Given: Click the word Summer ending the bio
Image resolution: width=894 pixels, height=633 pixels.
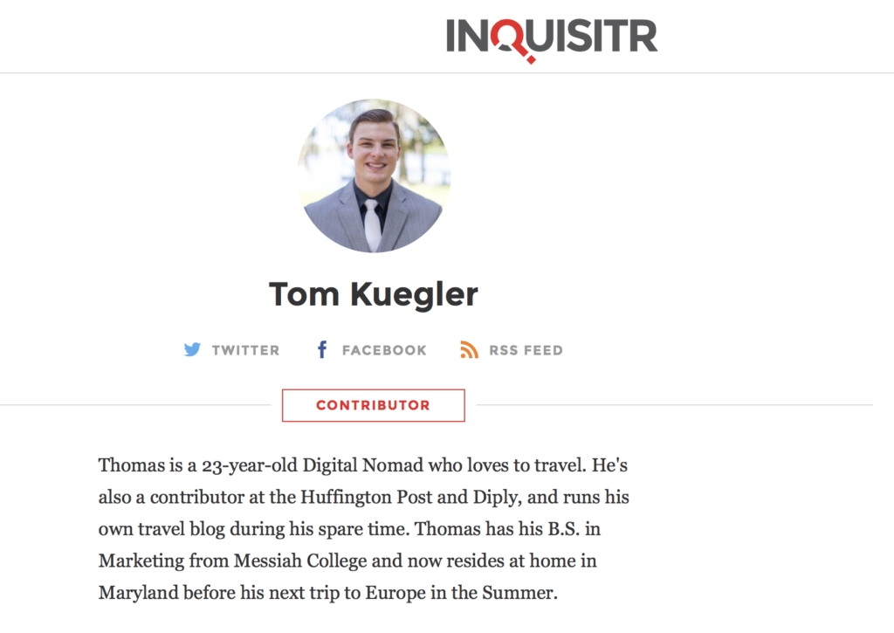Looking at the screenshot, I should tap(518, 593).
